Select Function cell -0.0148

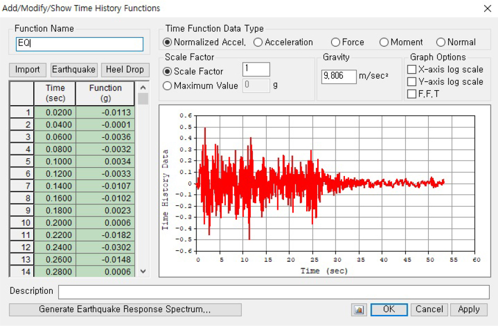pos(105,260)
